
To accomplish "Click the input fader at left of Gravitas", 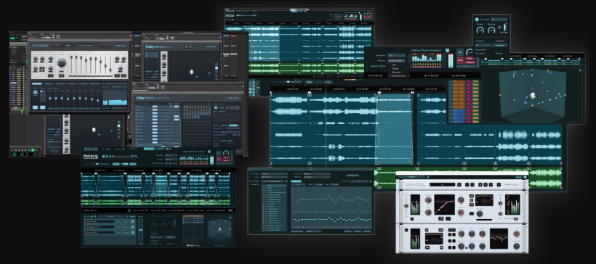I will 406,206.
